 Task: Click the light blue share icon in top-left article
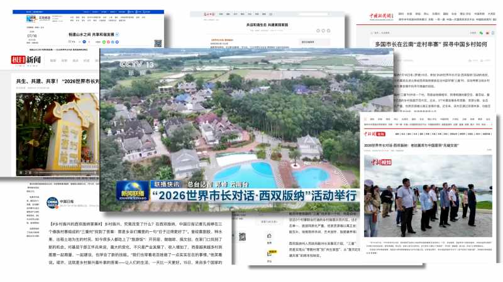pyautogui.click(x=113, y=42)
